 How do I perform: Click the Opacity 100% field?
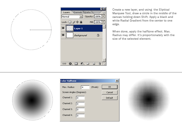pos(98,16)
